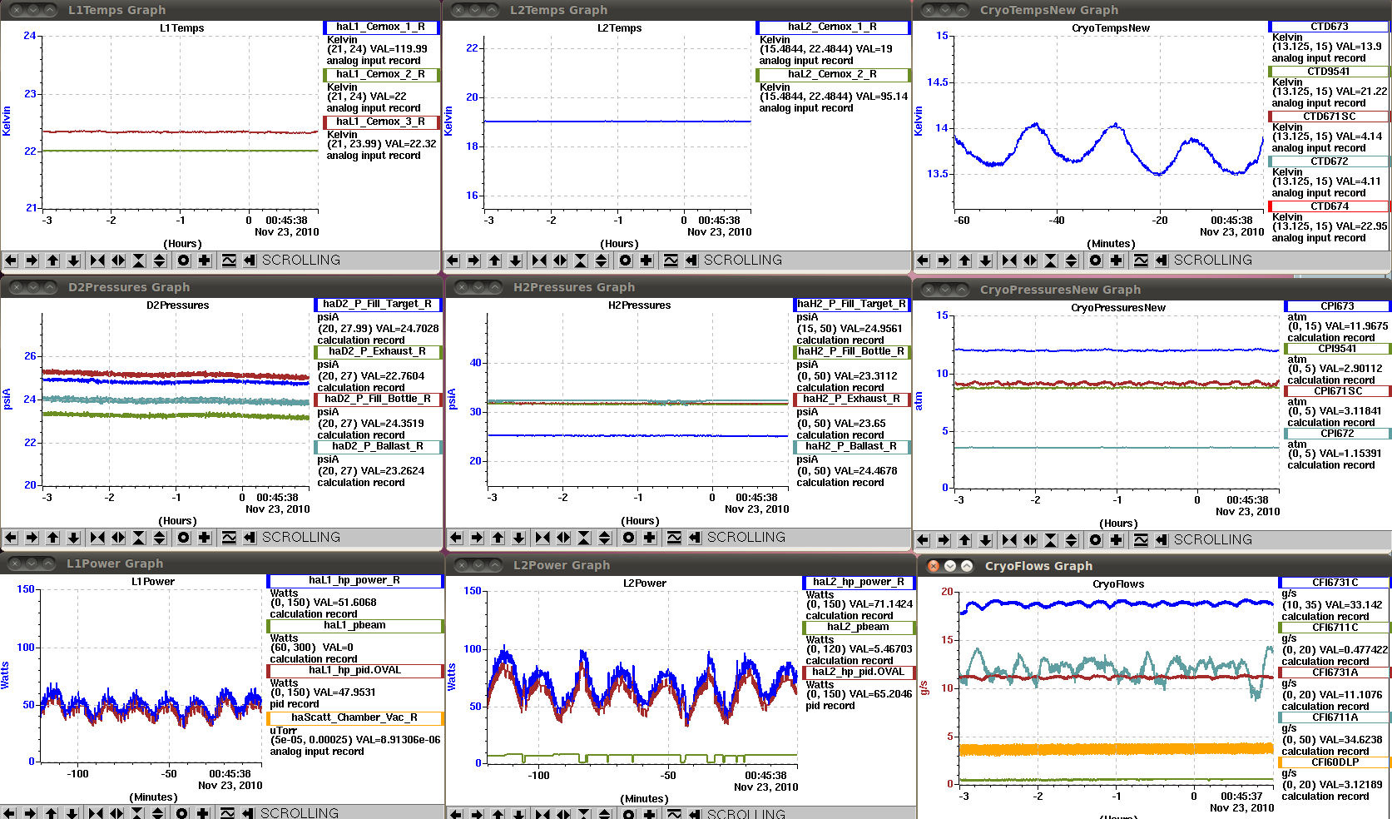Pan down arrow in CryoTempsNew Graph toolbar

pos(985,261)
